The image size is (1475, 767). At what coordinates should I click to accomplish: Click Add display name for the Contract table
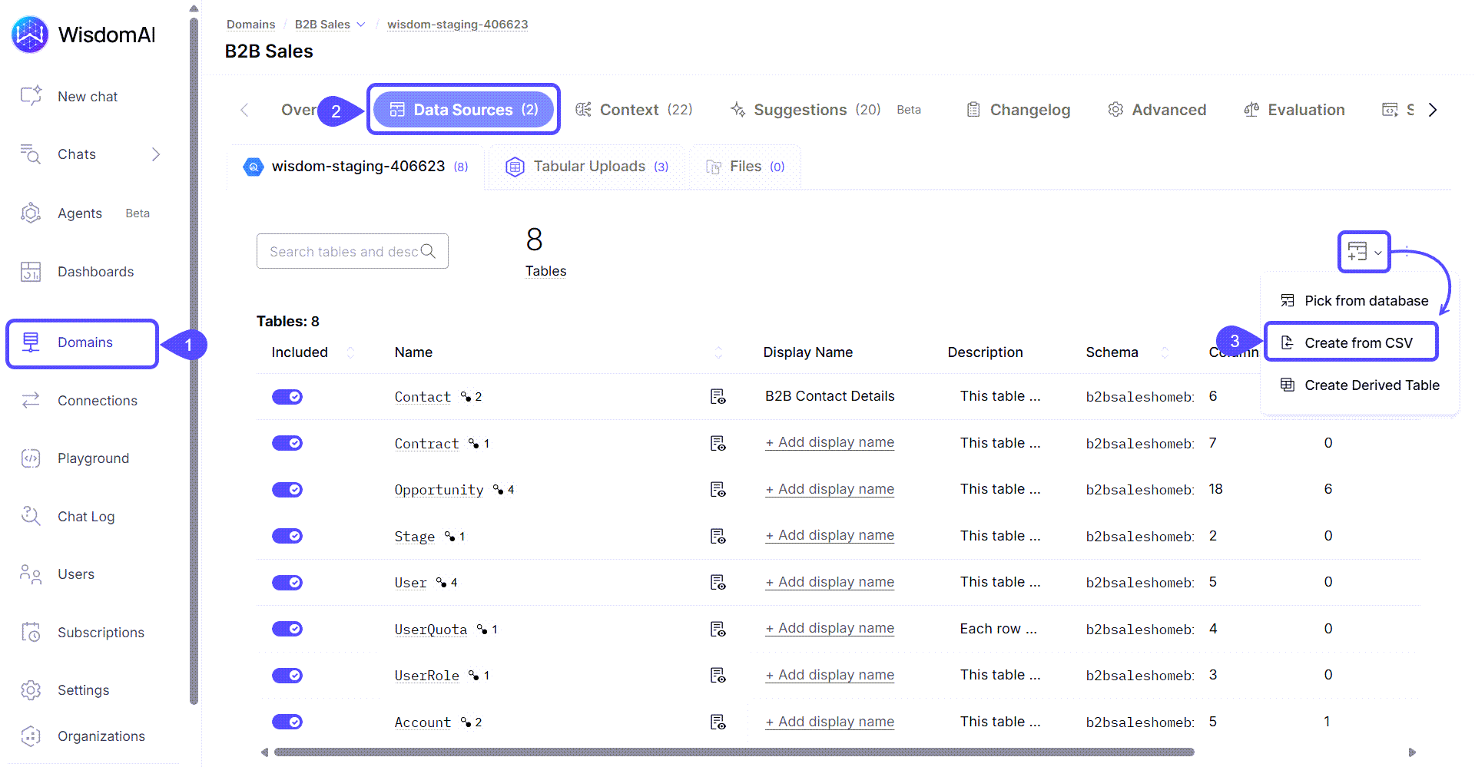[829, 442]
